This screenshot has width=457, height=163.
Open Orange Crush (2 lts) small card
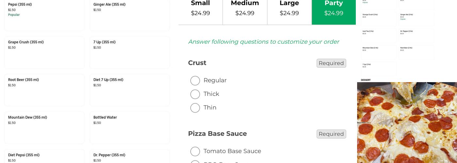click(379, 19)
